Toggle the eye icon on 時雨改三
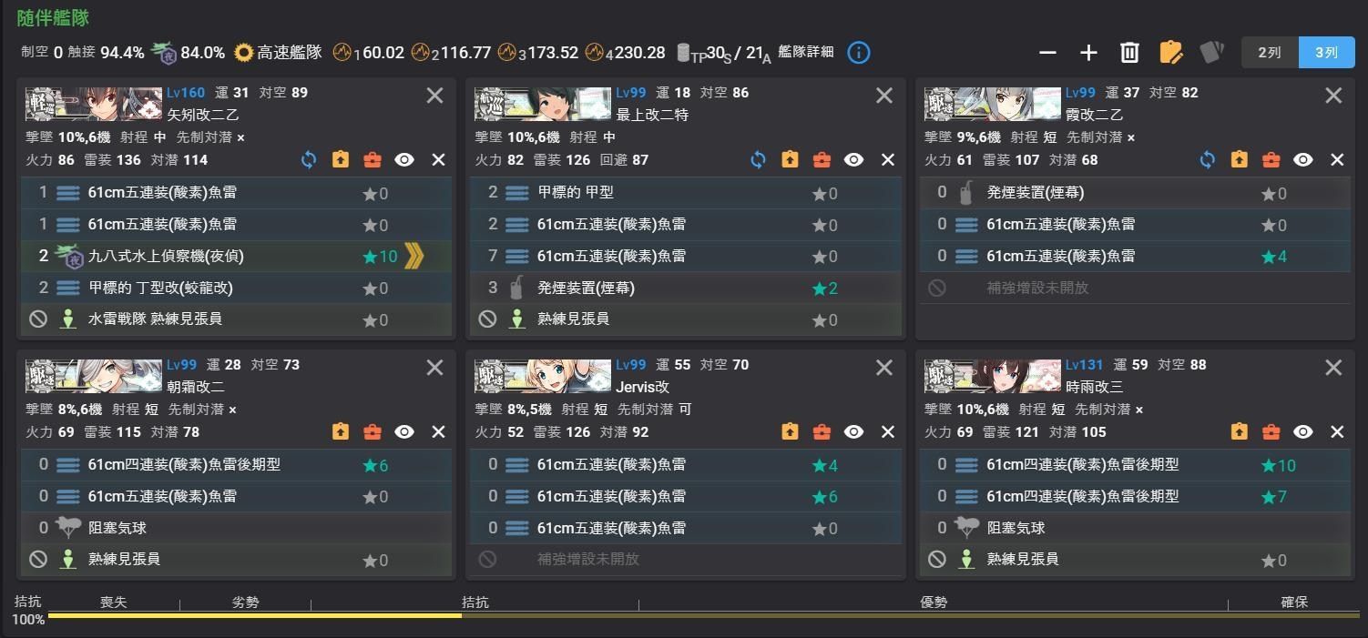1368x638 pixels. [x=1303, y=431]
